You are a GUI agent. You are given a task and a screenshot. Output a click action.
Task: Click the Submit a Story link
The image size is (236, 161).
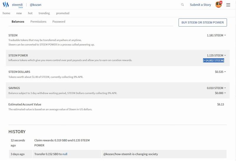200,5
